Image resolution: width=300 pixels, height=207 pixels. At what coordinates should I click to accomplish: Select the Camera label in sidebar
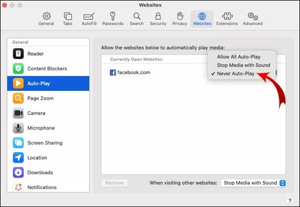click(x=36, y=113)
